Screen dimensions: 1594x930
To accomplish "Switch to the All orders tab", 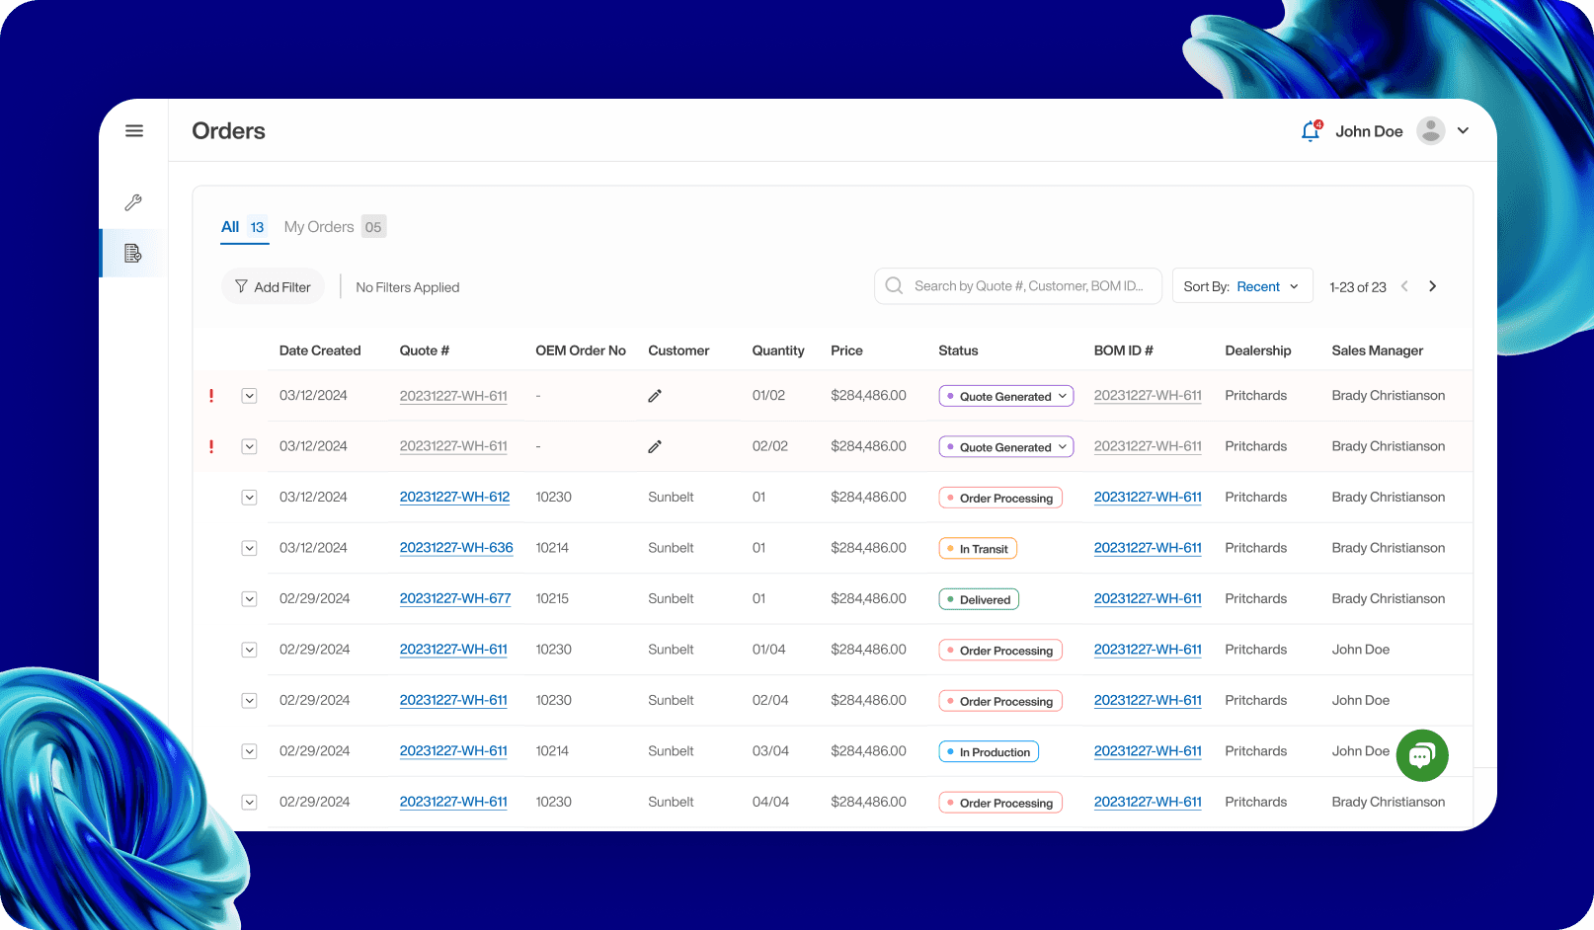I will [x=244, y=227].
